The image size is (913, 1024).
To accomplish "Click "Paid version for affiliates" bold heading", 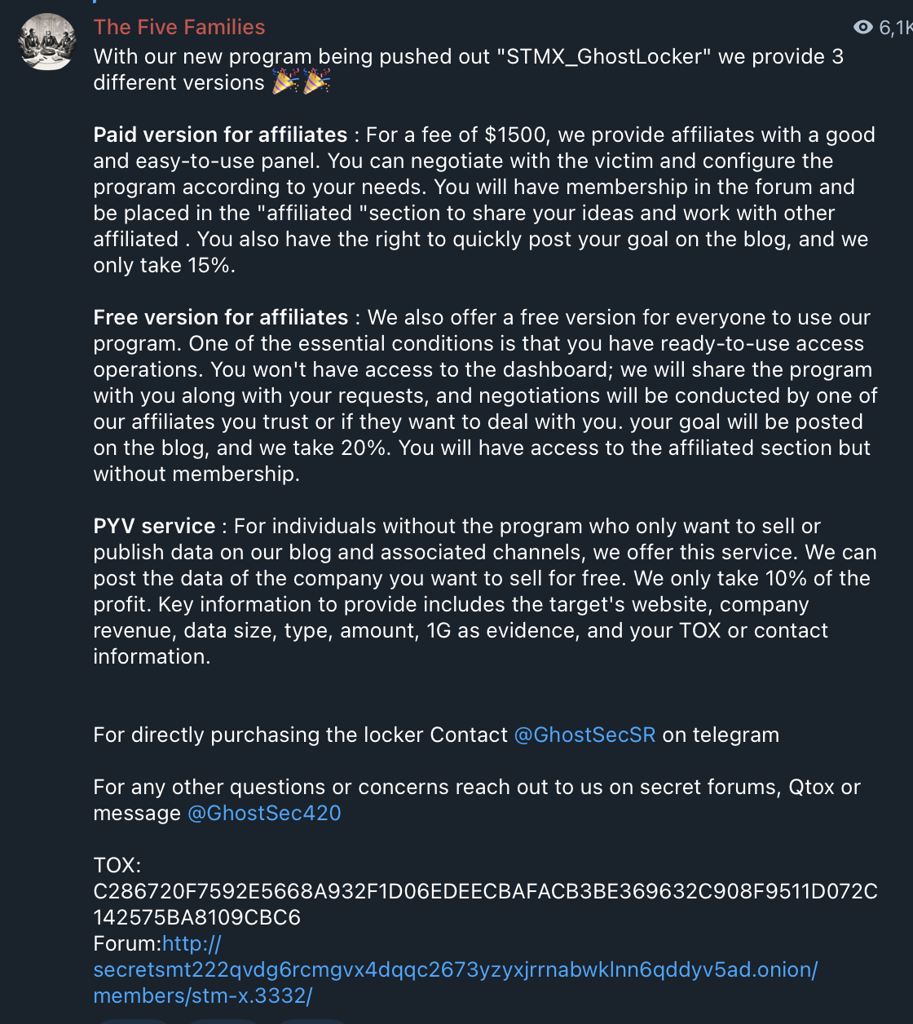I will click(x=220, y=135).
